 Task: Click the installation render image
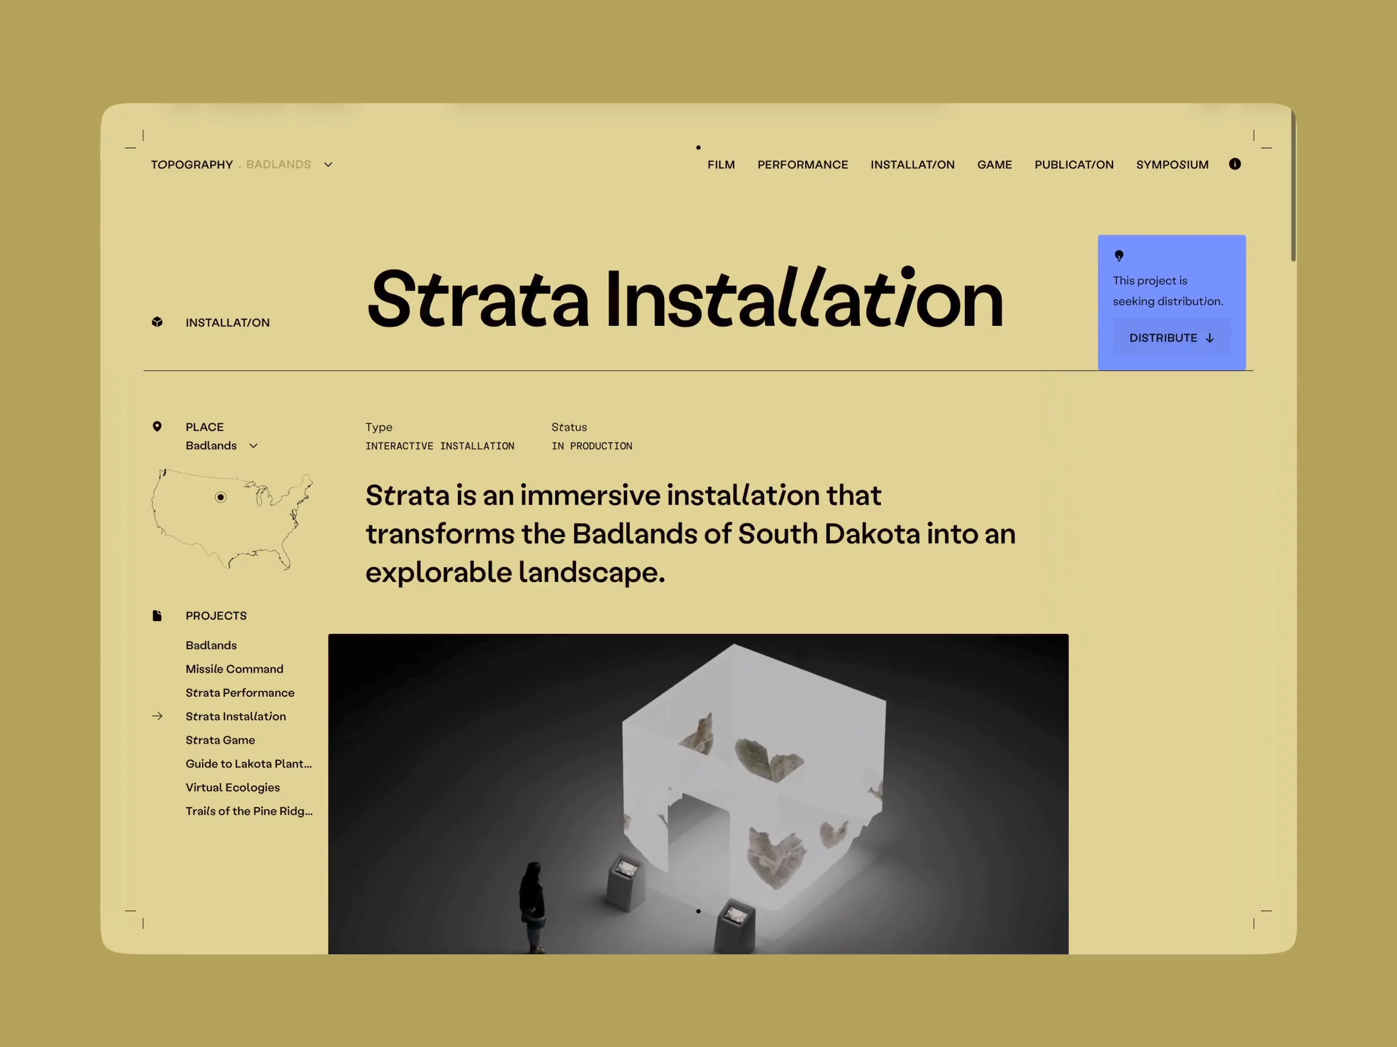click(x=698, y=794)
